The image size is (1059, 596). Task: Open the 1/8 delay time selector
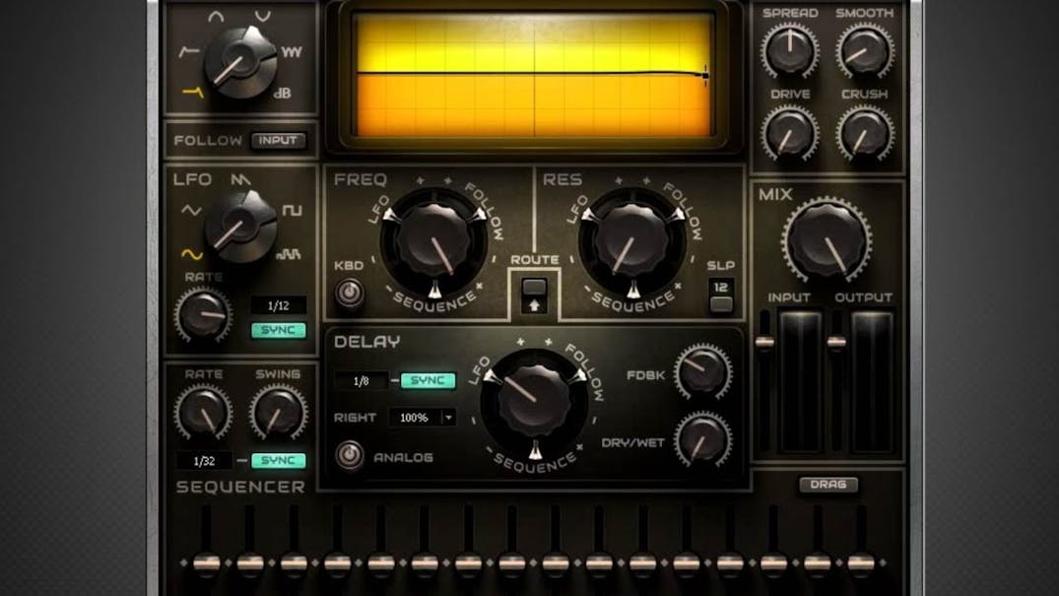pyautogui.click(x=361, y=379)
